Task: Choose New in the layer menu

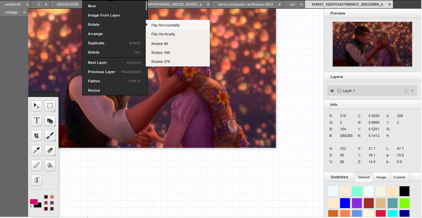Action: [x=115, y=6]
